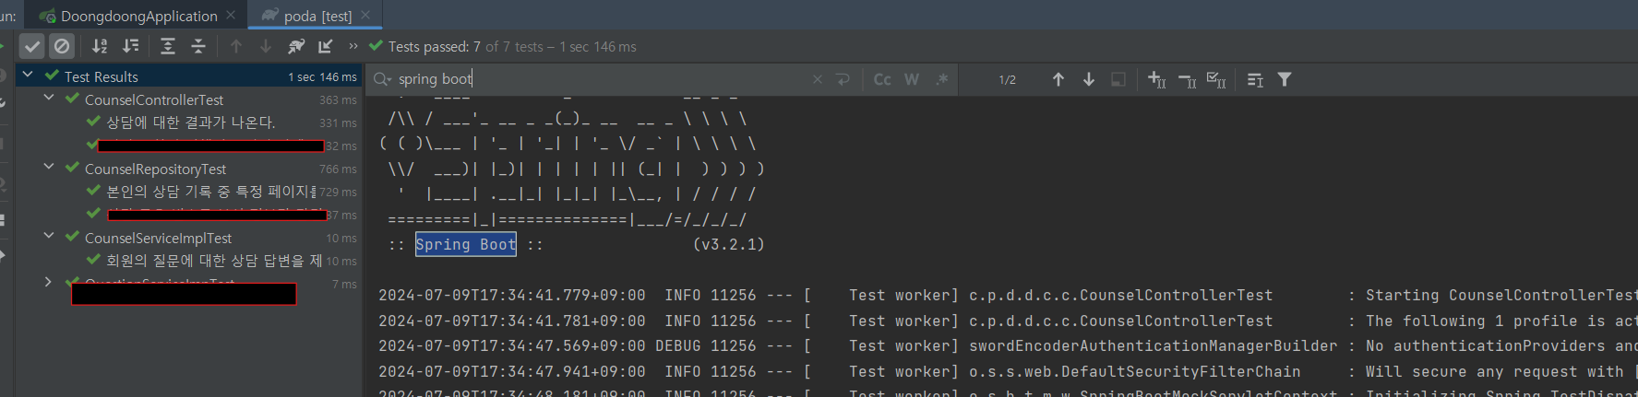Image resolution: width=1638 pixels, height=397 pixels.
Task: Toggle search in selection only
Action: (1118, 79)
